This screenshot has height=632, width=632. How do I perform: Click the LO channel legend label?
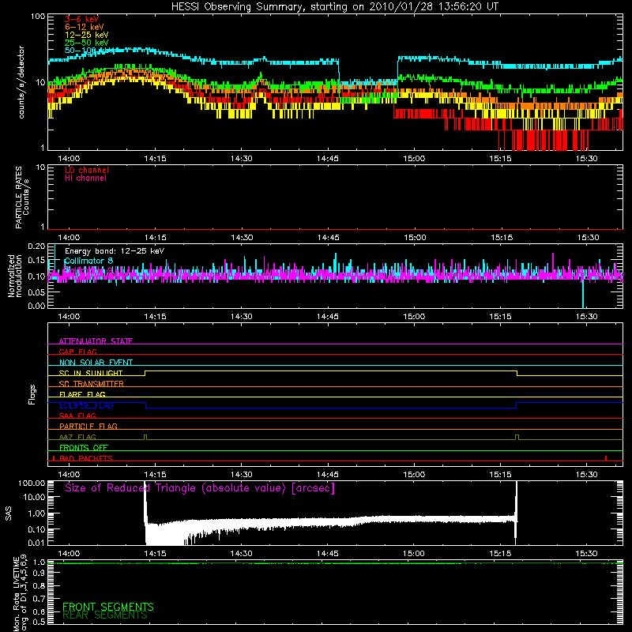click(x=87, y=170)
